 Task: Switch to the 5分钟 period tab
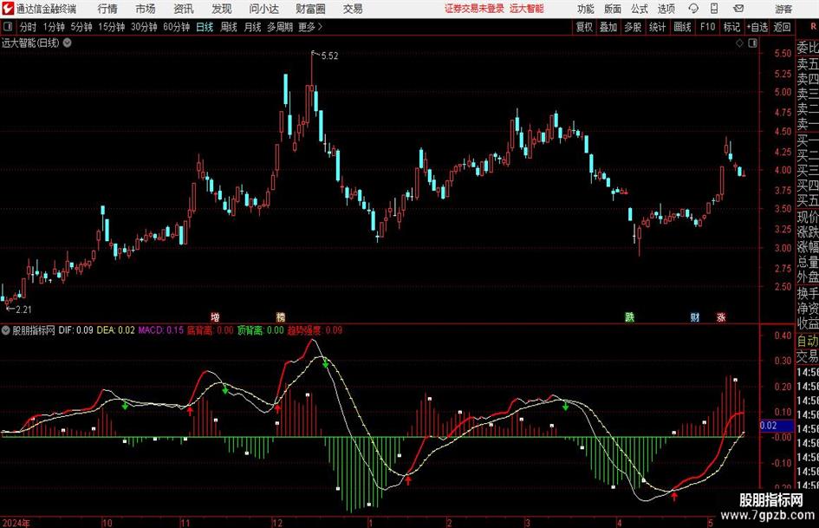pyautogui.click(x=81, y=27)
